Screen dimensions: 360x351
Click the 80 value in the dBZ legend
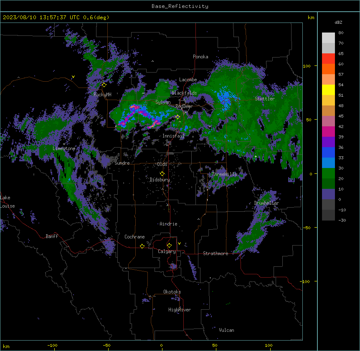(341, 33)
